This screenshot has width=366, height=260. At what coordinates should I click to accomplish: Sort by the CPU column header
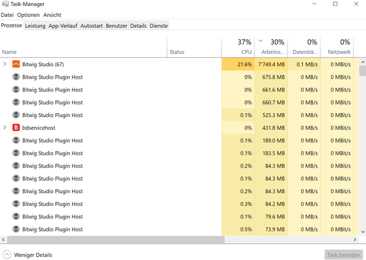tap(238, 47)
